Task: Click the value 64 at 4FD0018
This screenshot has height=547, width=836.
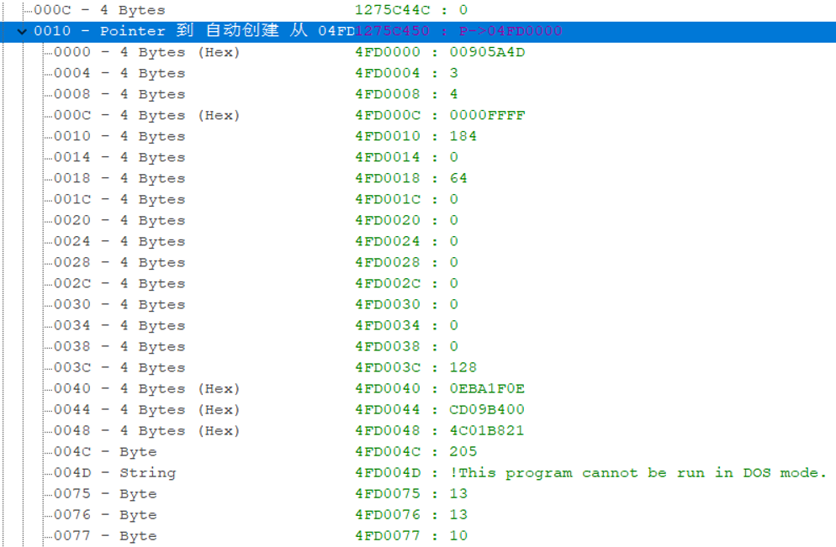Action: (x=458, y=179)
